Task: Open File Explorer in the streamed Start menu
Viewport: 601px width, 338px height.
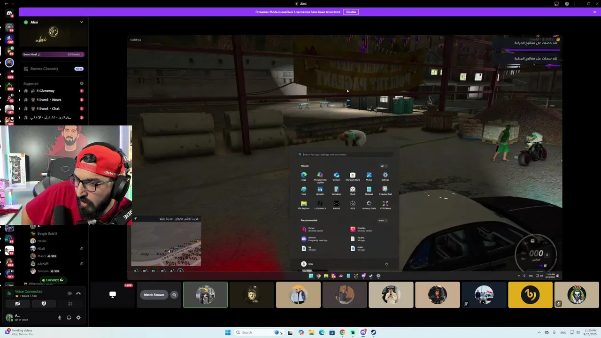Action: click(304, 205)
